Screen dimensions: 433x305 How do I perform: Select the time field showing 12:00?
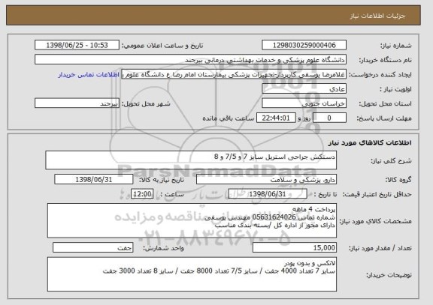[x=142, y=194]
